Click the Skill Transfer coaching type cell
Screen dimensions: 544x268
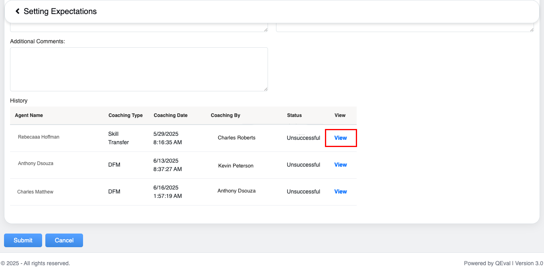pyautogui.click(x=118, y=138)
